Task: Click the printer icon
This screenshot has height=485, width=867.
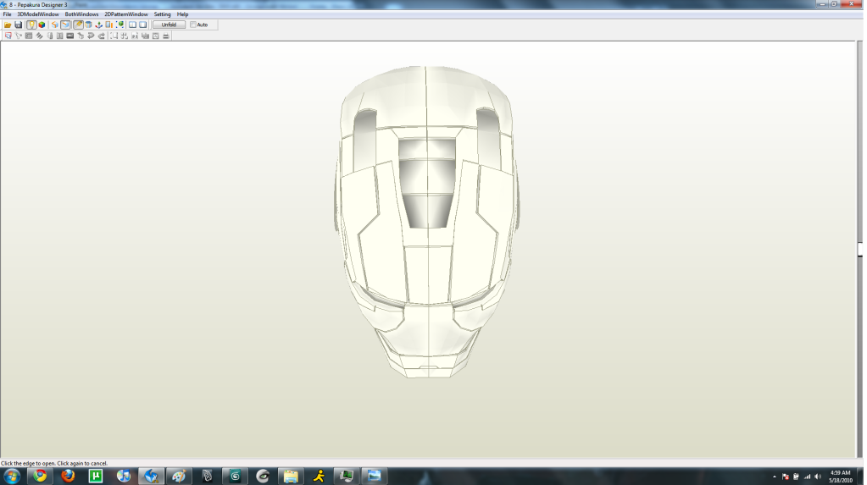Action: tap(166, 36)
